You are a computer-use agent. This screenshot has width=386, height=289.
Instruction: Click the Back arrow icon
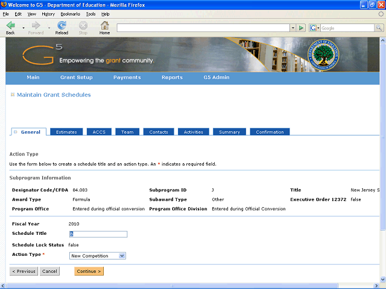coord(11,25)
